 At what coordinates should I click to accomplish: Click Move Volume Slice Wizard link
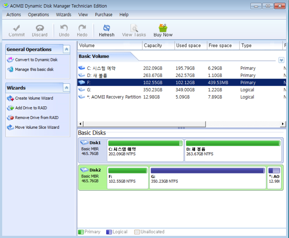(37, 127)
